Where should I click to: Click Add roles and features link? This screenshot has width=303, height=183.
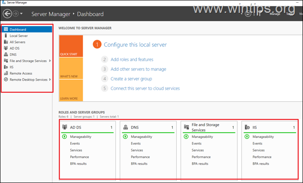tap(132, 59)
